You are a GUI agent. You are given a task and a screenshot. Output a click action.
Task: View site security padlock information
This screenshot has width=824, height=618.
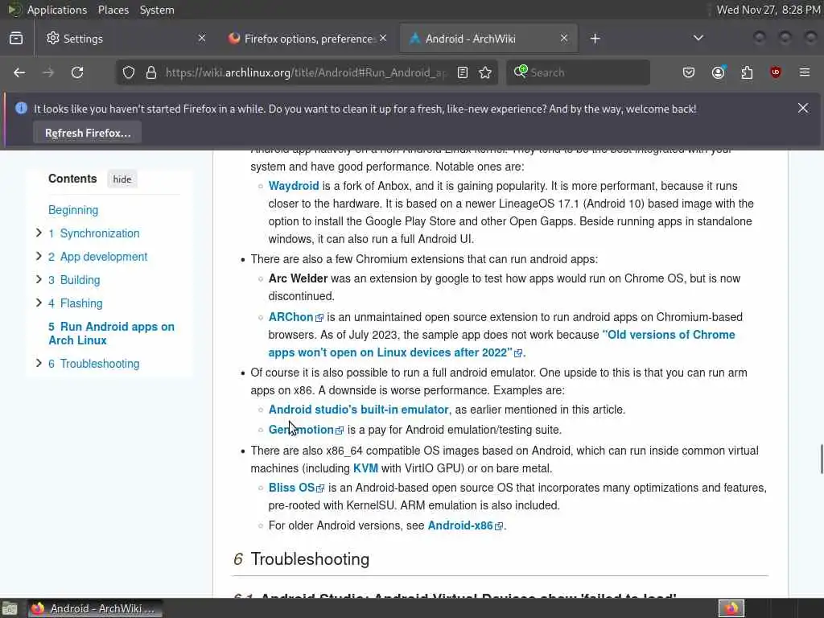pos(151,72)
